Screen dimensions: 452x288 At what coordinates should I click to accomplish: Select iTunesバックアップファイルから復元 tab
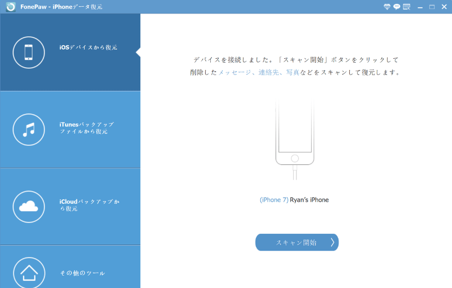(x=70, y=130)
